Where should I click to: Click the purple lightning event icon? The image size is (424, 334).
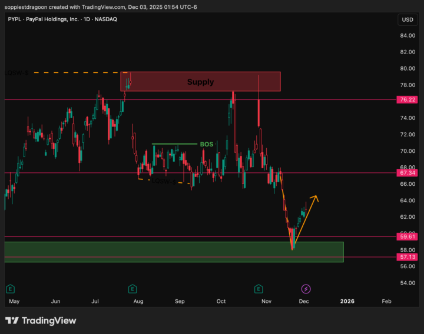[x=306, y=289]
